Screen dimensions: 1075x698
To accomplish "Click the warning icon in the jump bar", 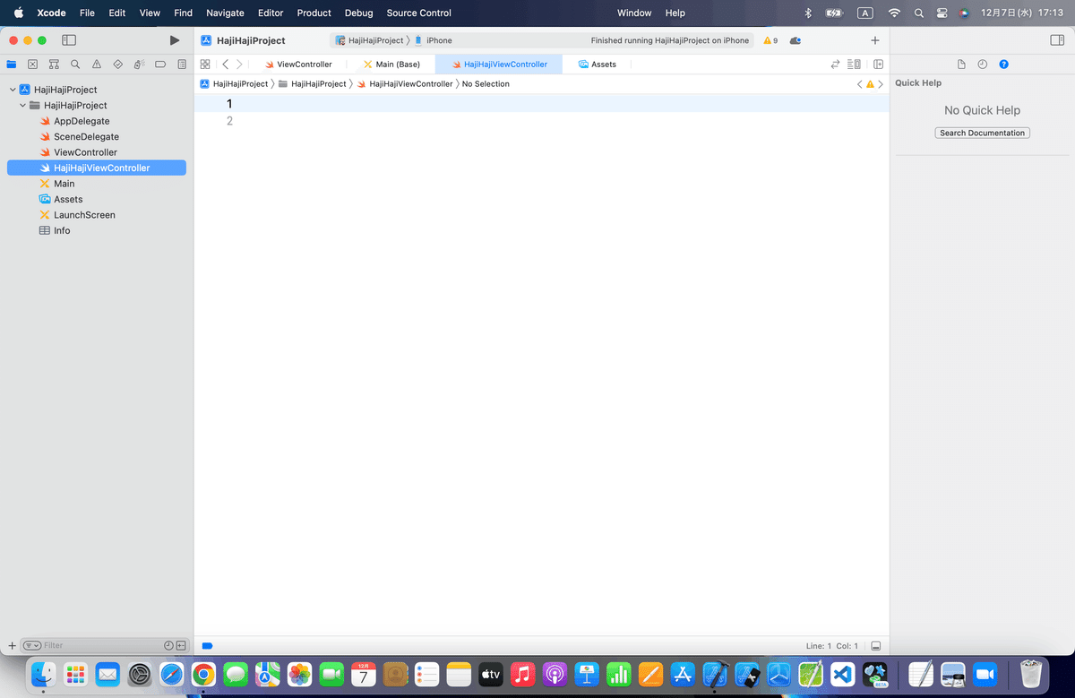I will pos(870,83).
